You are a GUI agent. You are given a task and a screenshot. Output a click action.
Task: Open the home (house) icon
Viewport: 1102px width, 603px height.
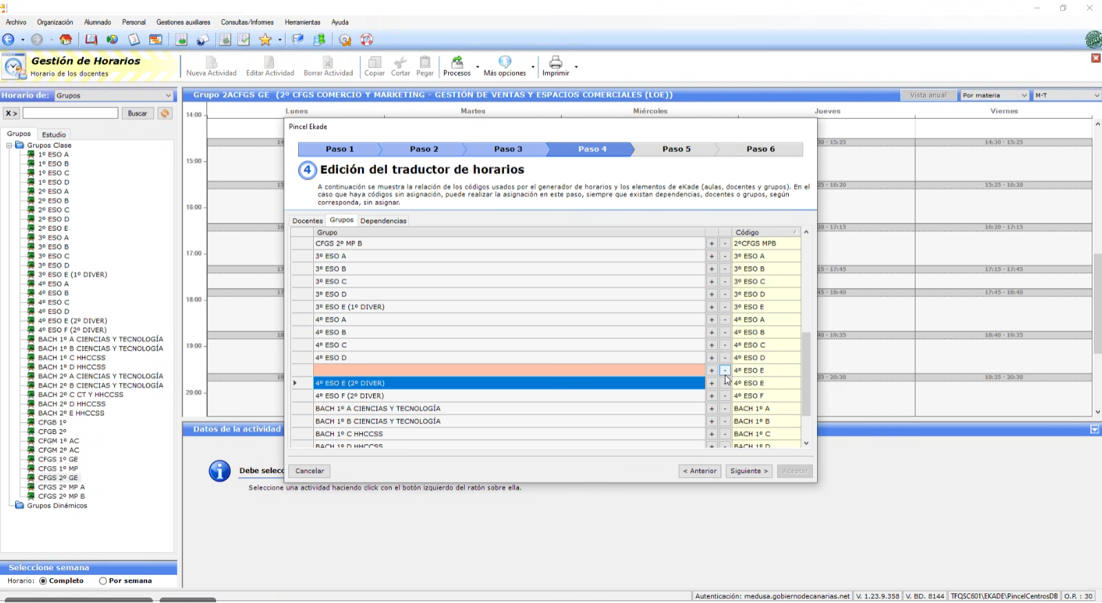[65, 40]
